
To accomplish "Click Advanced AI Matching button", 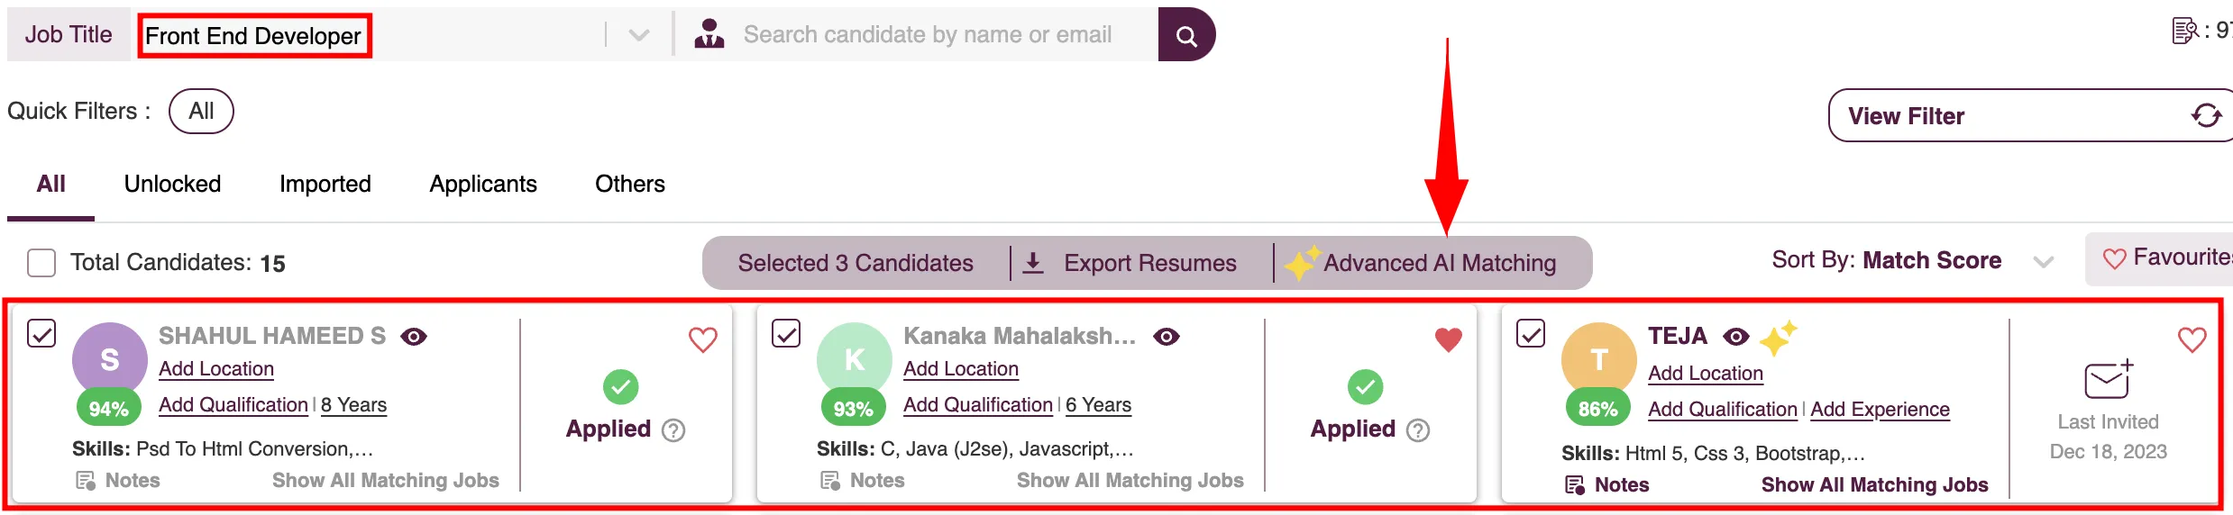I will coord(1422,263).
